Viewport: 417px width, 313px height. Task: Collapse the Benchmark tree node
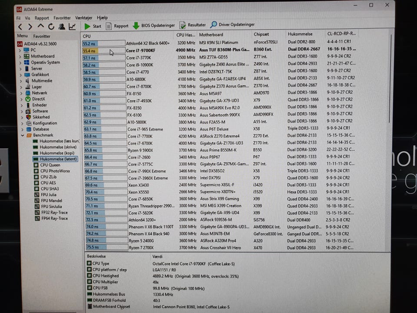pyautogui.click(x=20, y=135)
